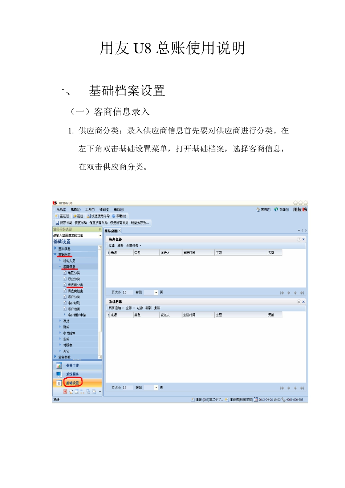Image resolution: width=345 pixels, height=488 pixels.
Task: Click 删除 in the 系统消息 toolbar
Action: click(x=157, y=308)
